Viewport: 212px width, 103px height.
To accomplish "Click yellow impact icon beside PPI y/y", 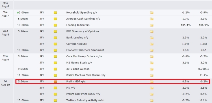I will click(x=55, y=88).
